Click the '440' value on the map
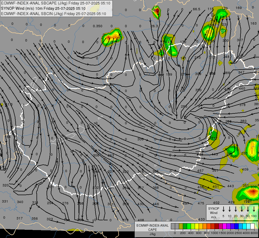The height and width of the screenshot is (238, 259). [242, 89]
